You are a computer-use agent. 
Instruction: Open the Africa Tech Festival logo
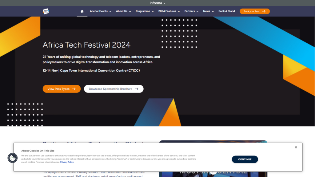[x=46, y=11]
